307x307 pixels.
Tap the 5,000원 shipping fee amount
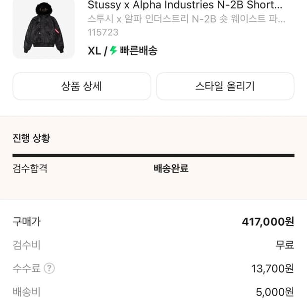[275, 292]
